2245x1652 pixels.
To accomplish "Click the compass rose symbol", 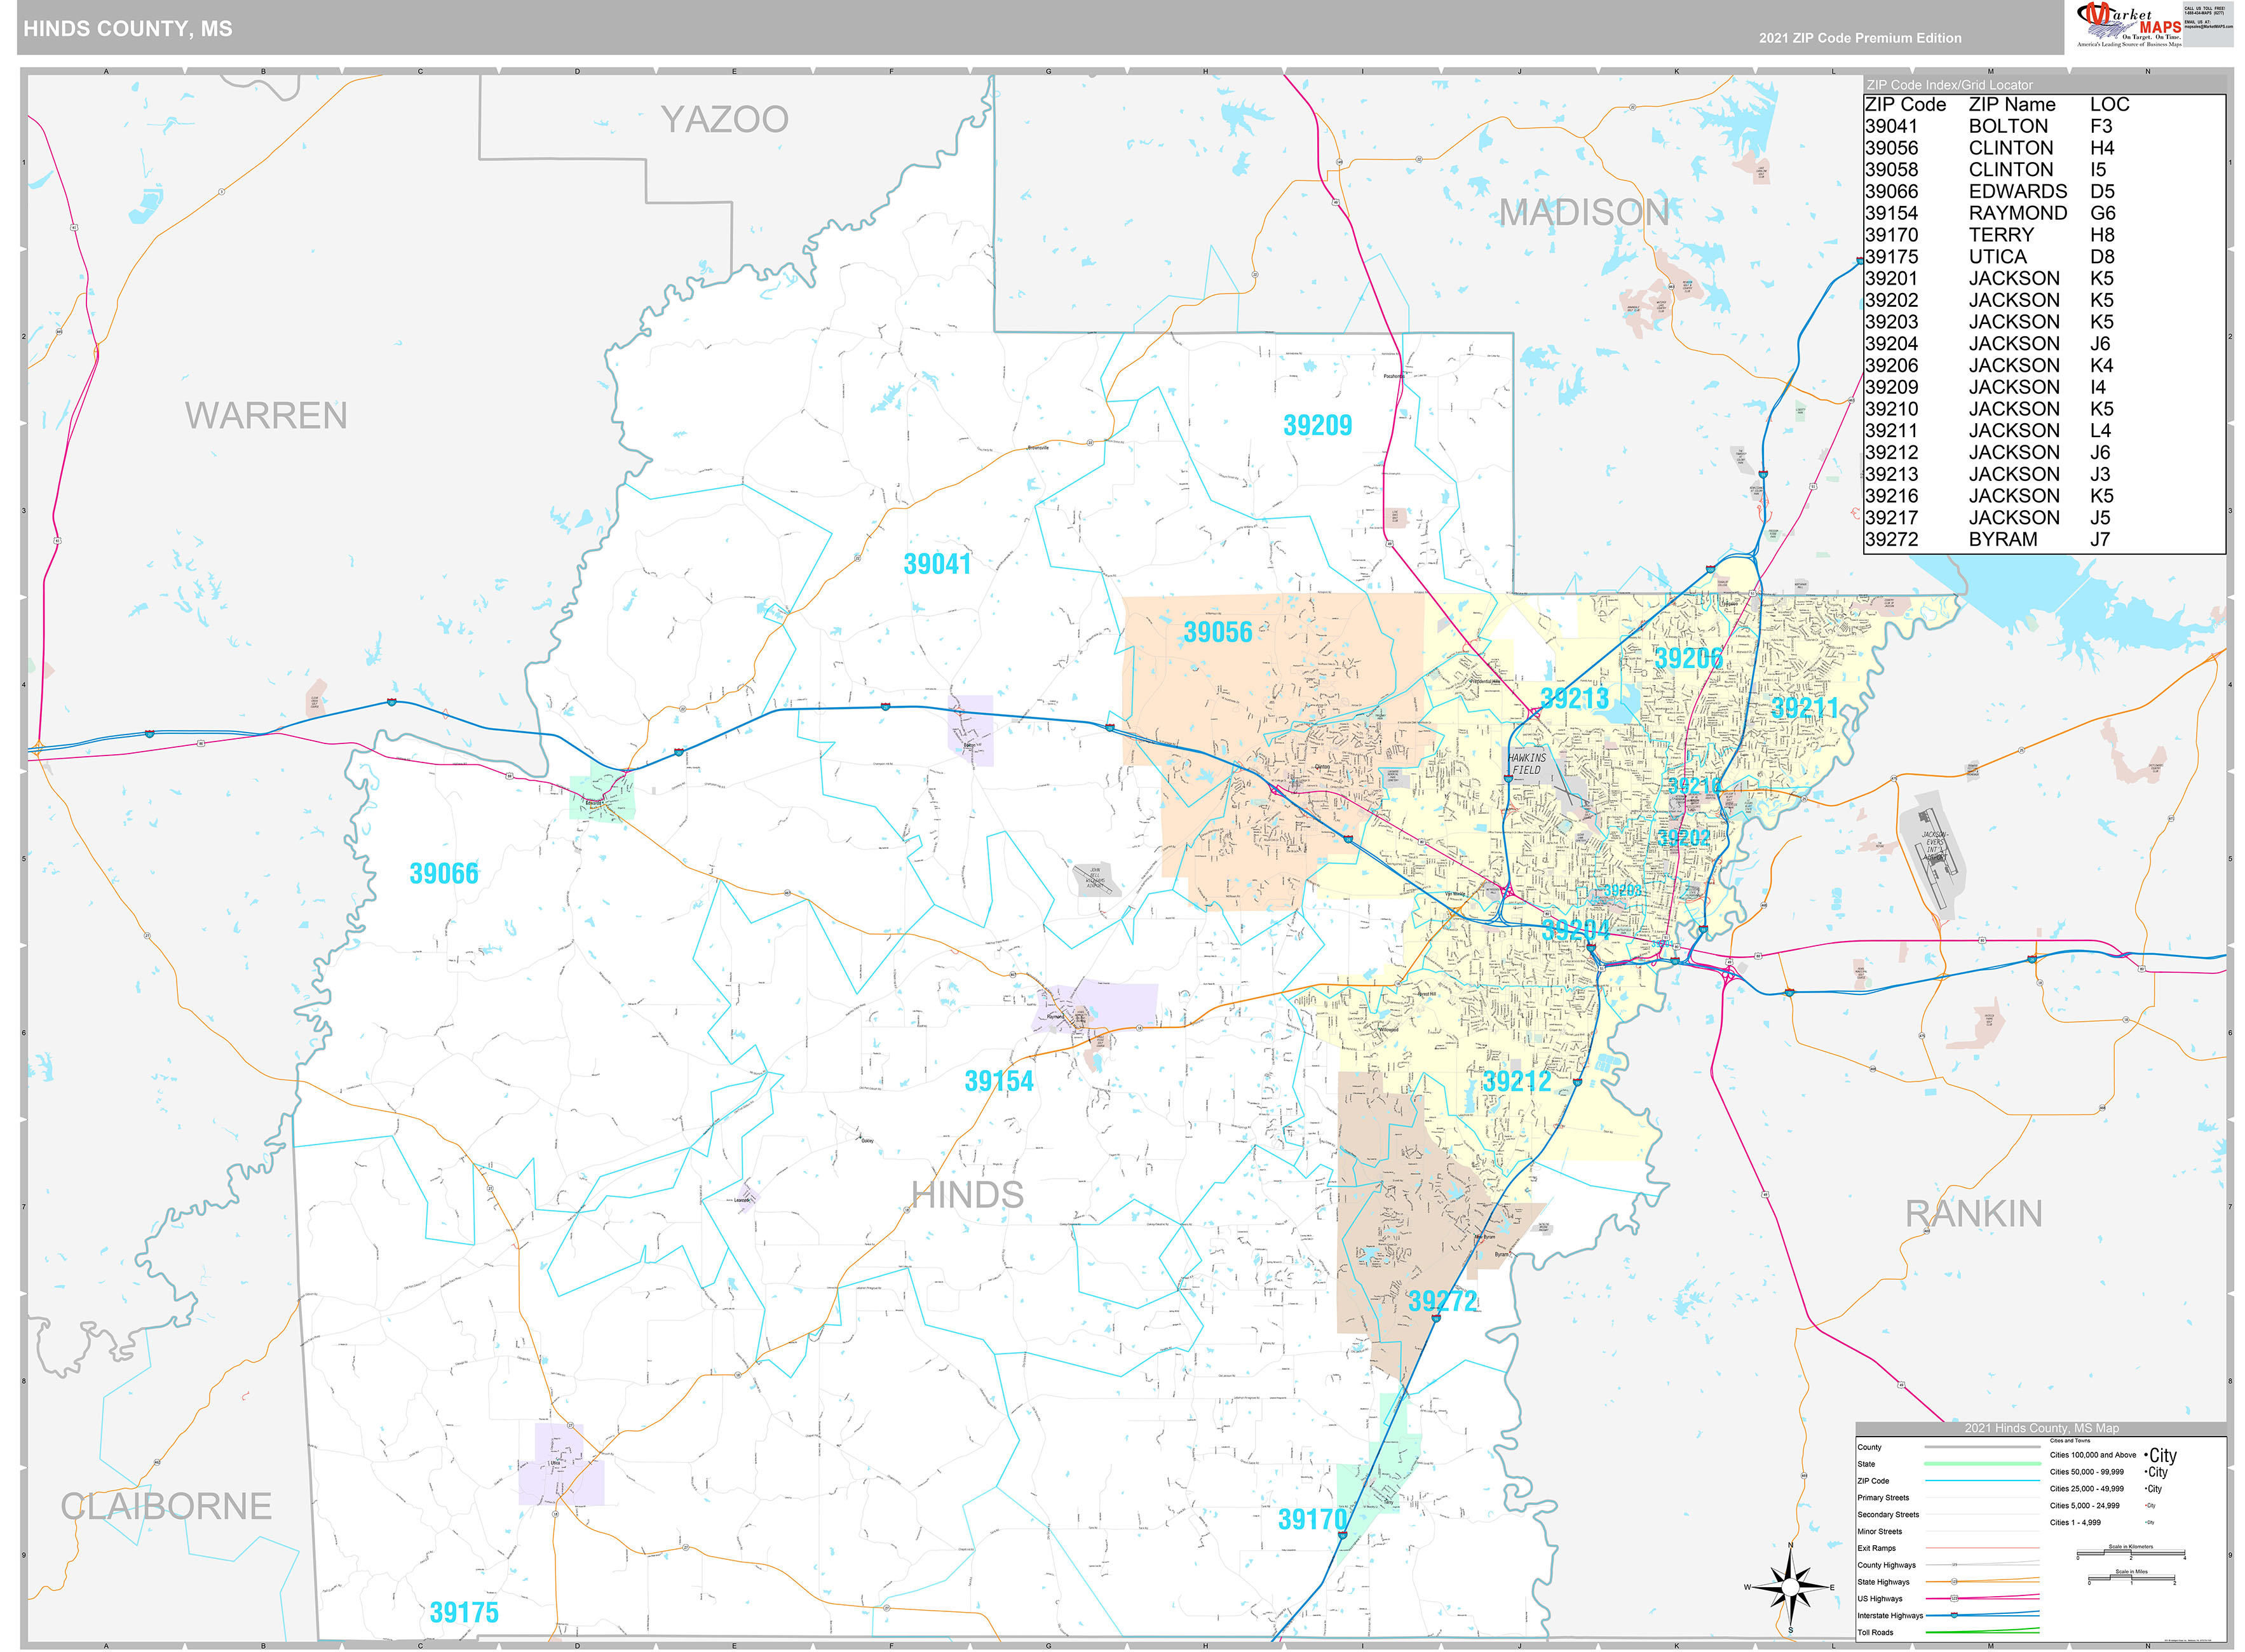I will 1790,1587.
